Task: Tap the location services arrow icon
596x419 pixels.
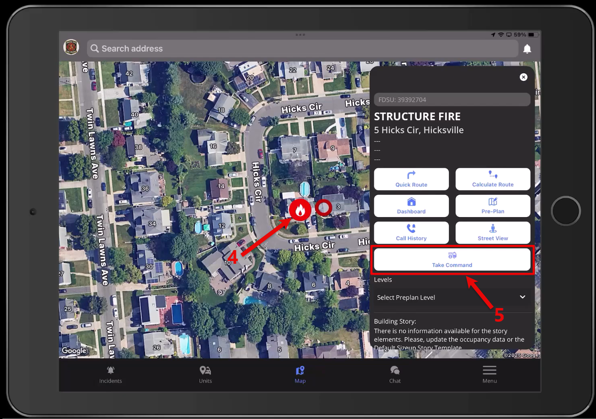Action: (x=493, y=35)
